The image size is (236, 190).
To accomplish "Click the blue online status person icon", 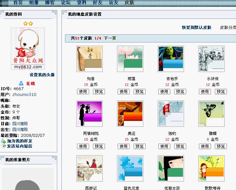I will tap(21, 83).
